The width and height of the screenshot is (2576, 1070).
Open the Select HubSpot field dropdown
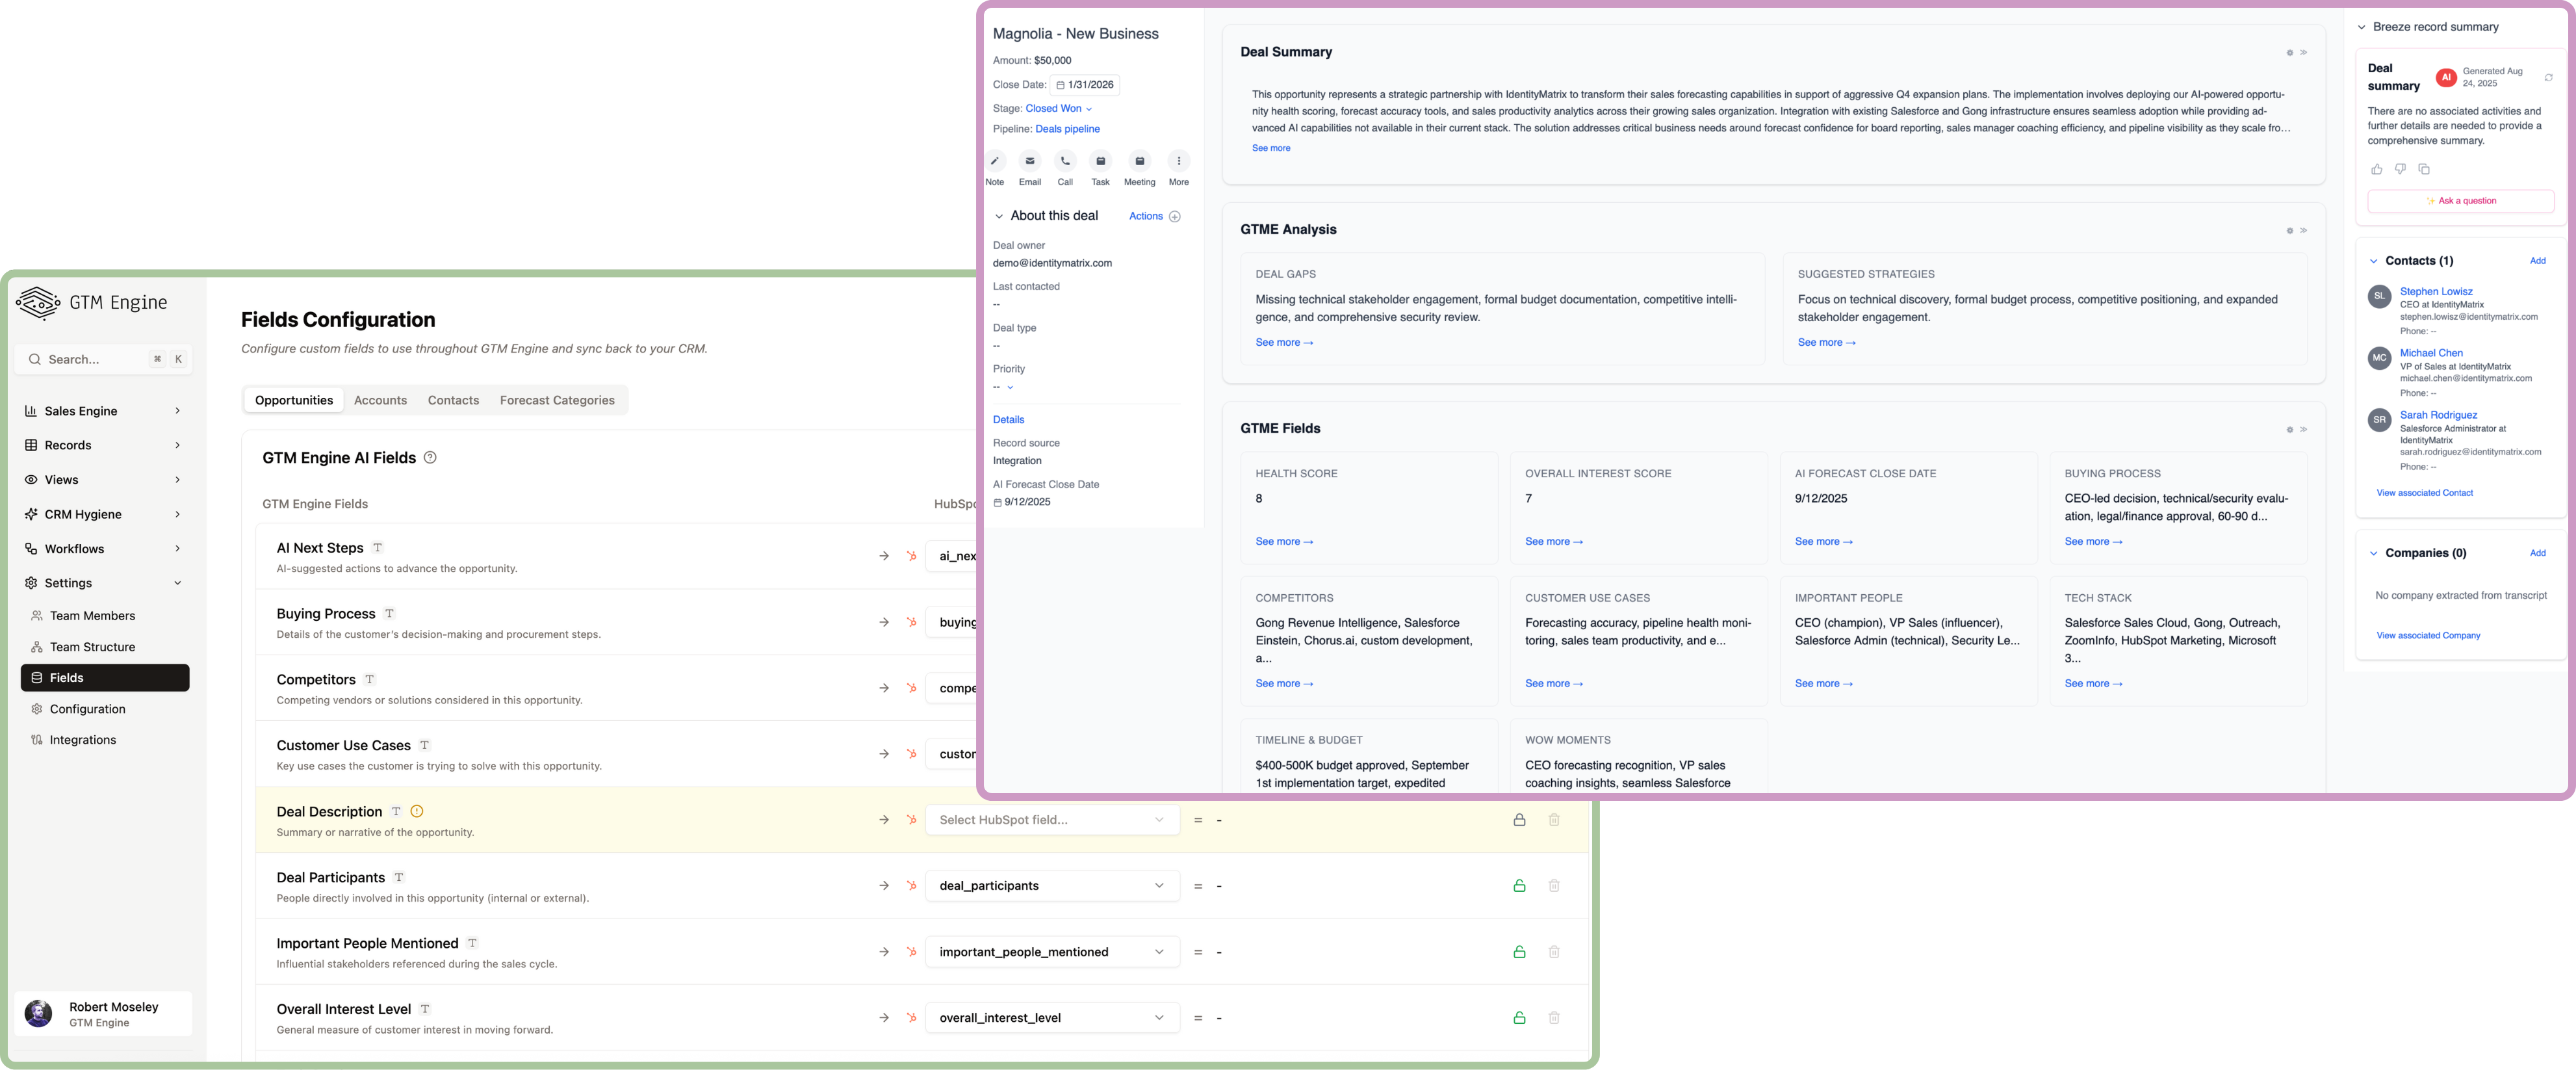(1052, 819)
